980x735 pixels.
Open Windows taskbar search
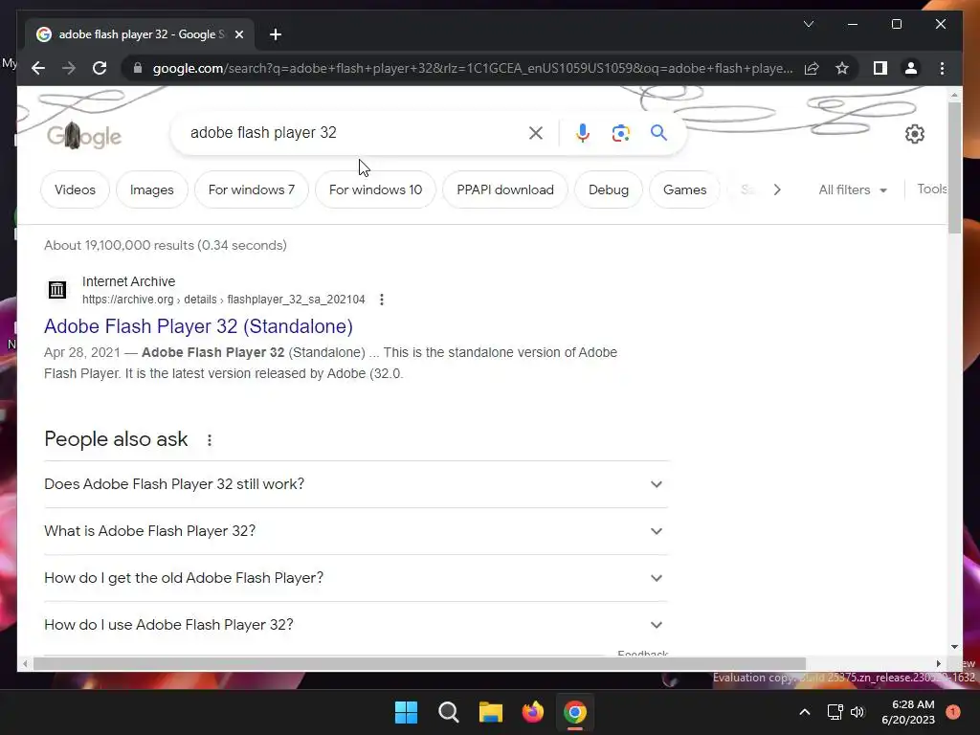click(448, 712)
